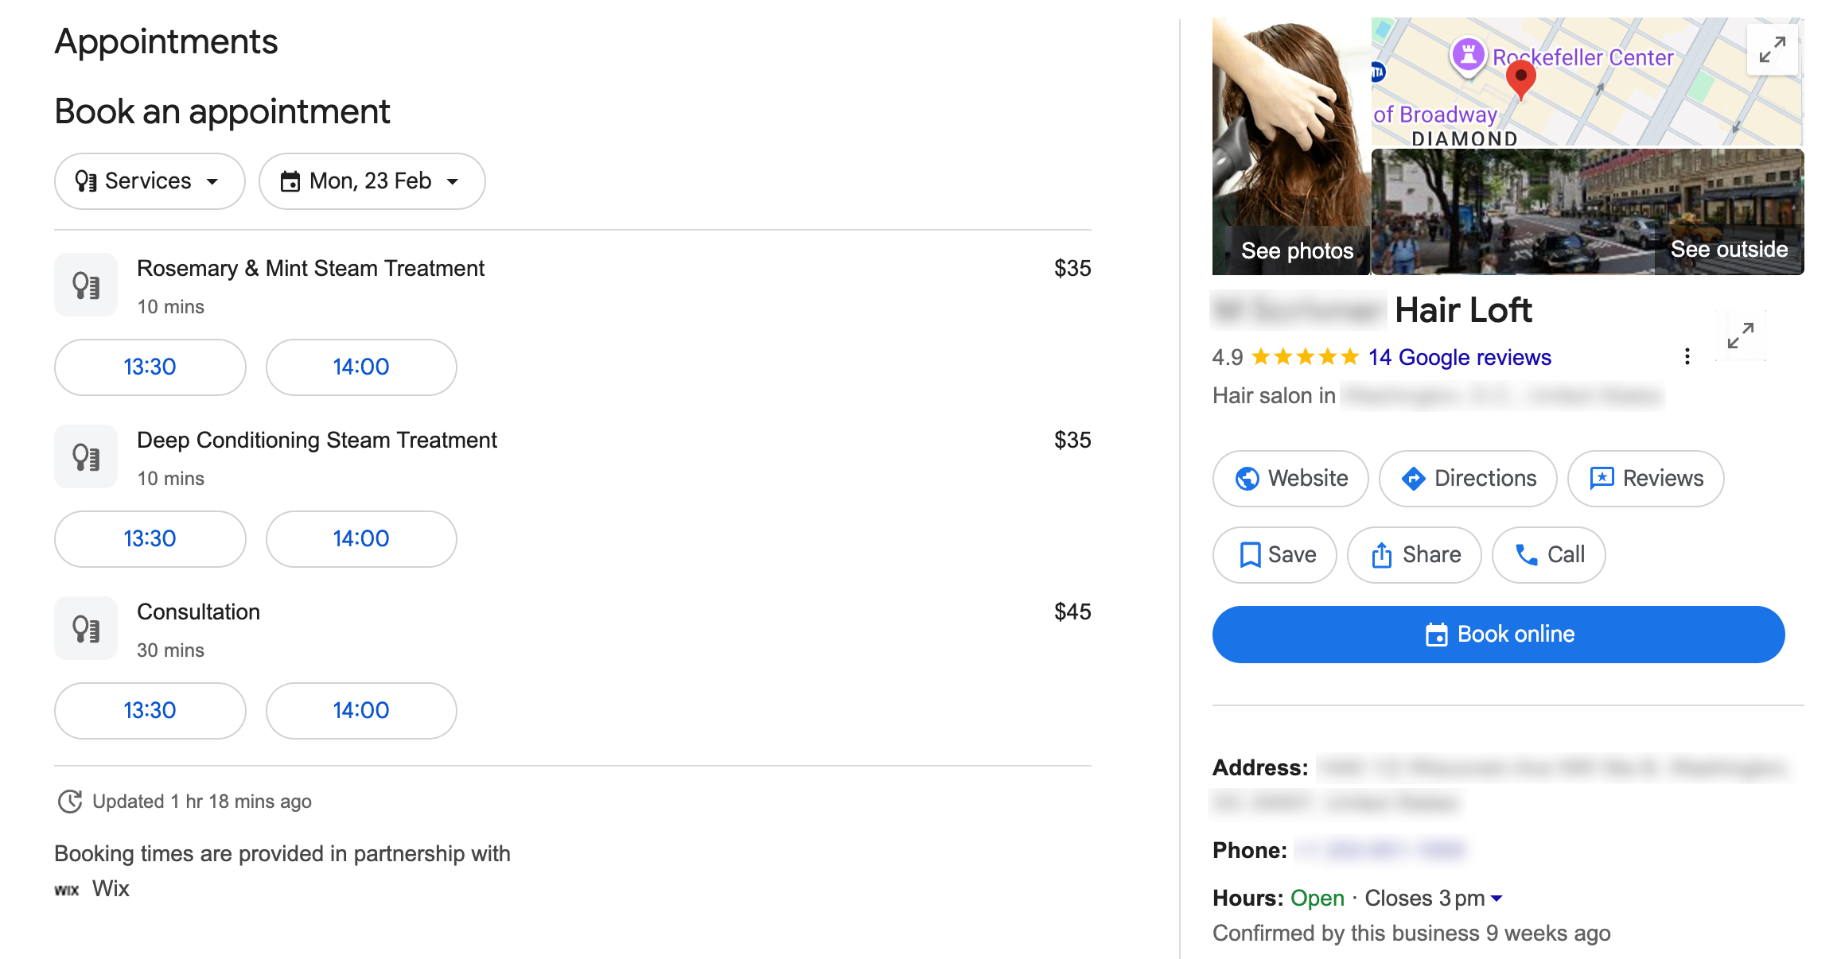Click the Book online button
Image resolution: width=1841 pixels, height=959 pixels.
coord(1498,634)
